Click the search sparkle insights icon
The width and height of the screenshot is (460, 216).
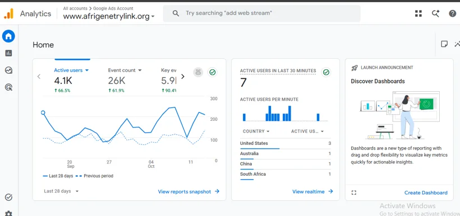pyautogui.click(x=435, y=13)
